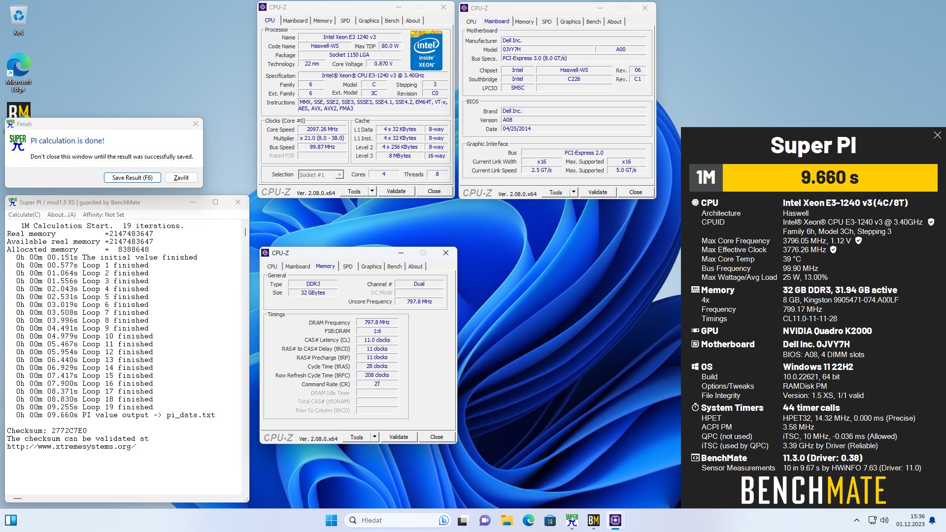The width and height of the screenshot is (946, 532).
Task: Click the 9.660 s result banner
Action: coord(829,177)
